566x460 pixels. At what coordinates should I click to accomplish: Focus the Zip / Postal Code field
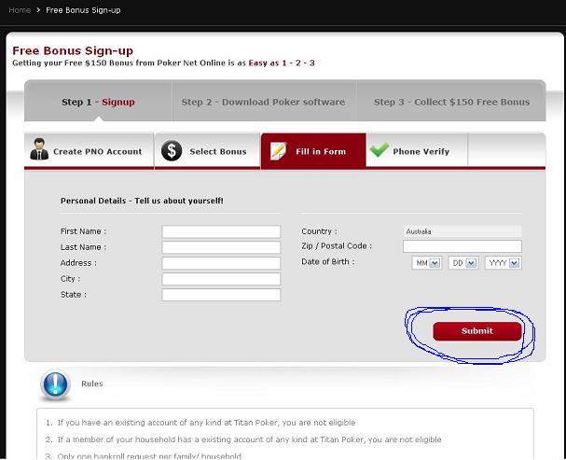[462, 246]
